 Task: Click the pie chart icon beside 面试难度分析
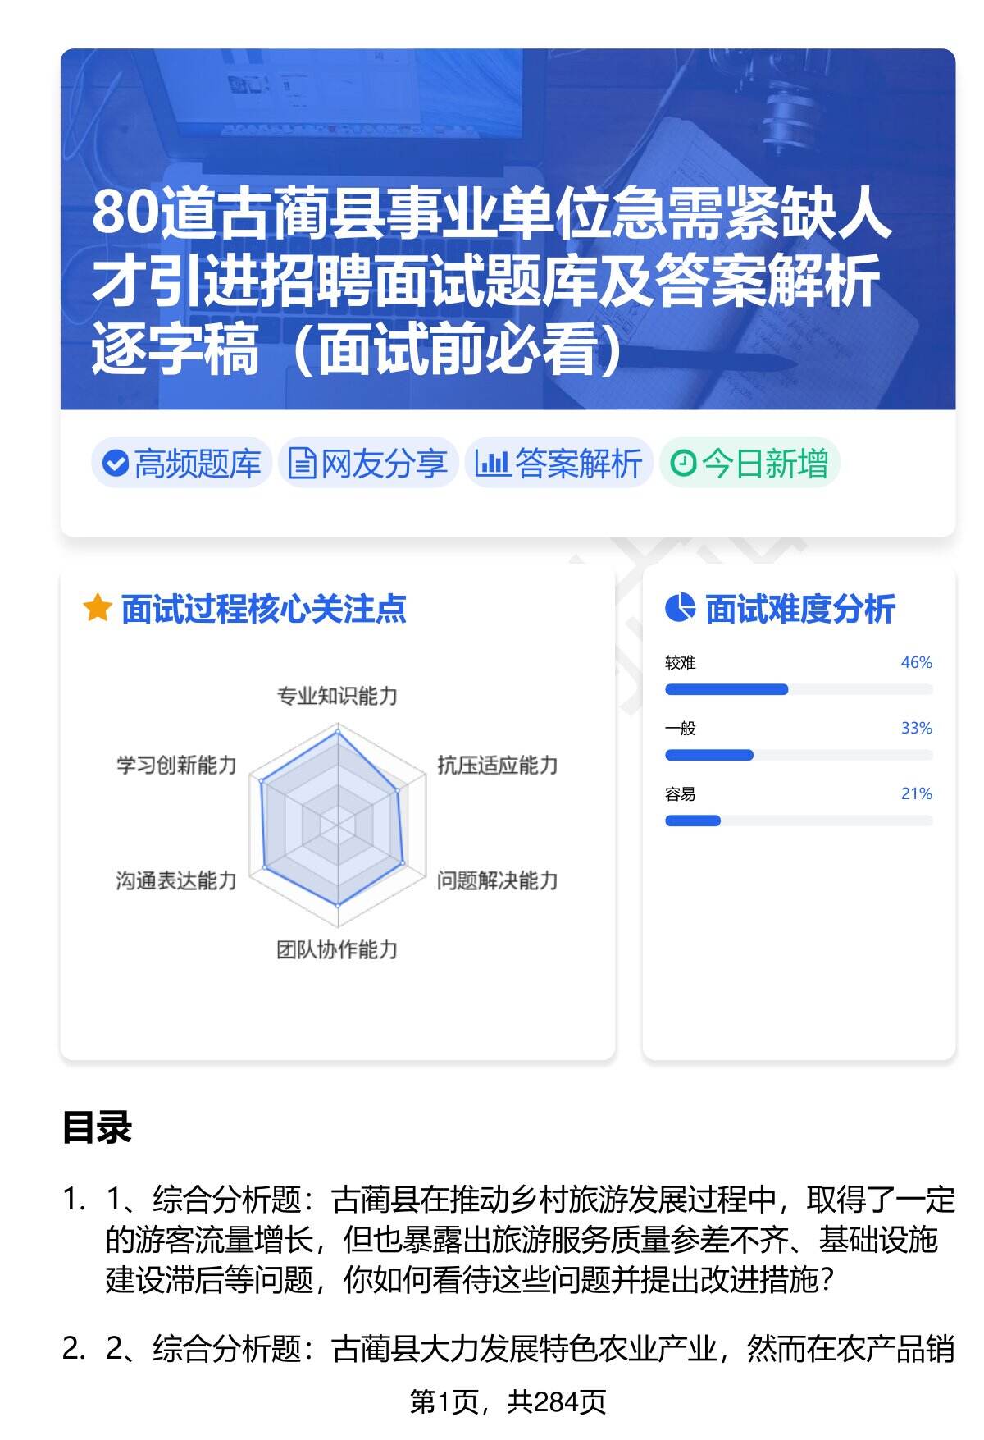[680, 609]
